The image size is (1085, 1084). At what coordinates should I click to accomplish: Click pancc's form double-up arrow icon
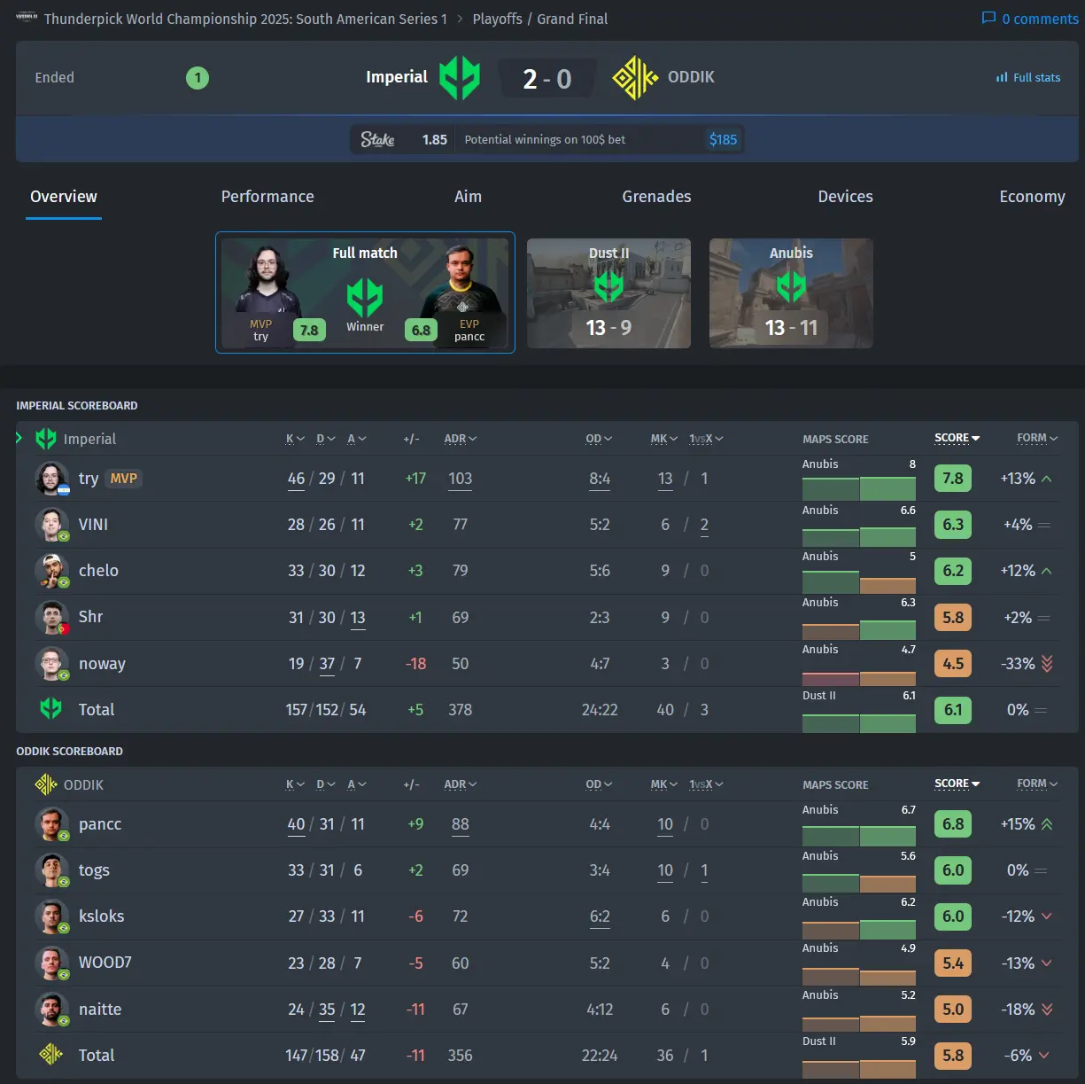pyautogui.click(x=1047, y=824)
